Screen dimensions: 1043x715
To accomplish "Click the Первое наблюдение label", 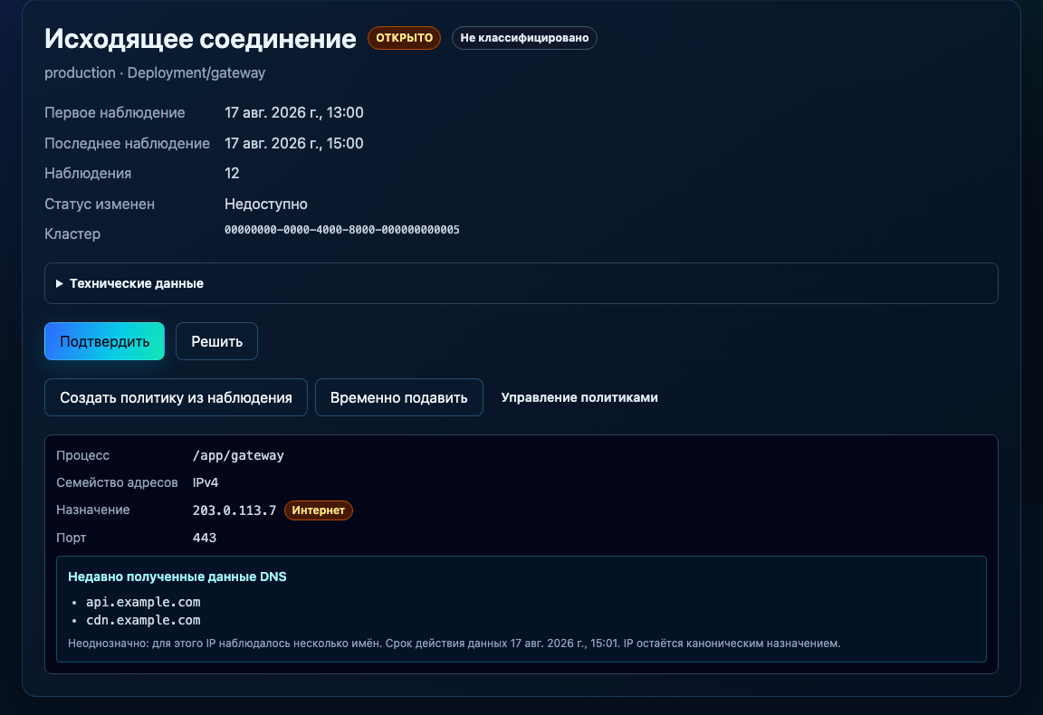I will (x=114, y=112).
